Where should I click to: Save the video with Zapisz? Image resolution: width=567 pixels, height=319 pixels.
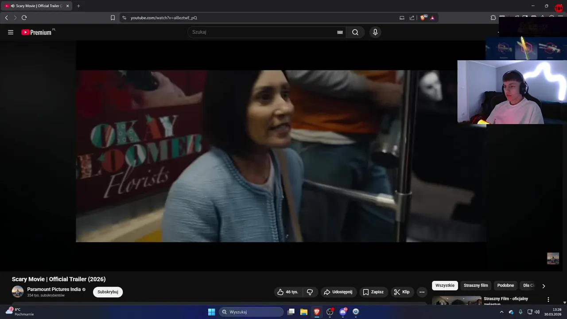pos(373,292)
